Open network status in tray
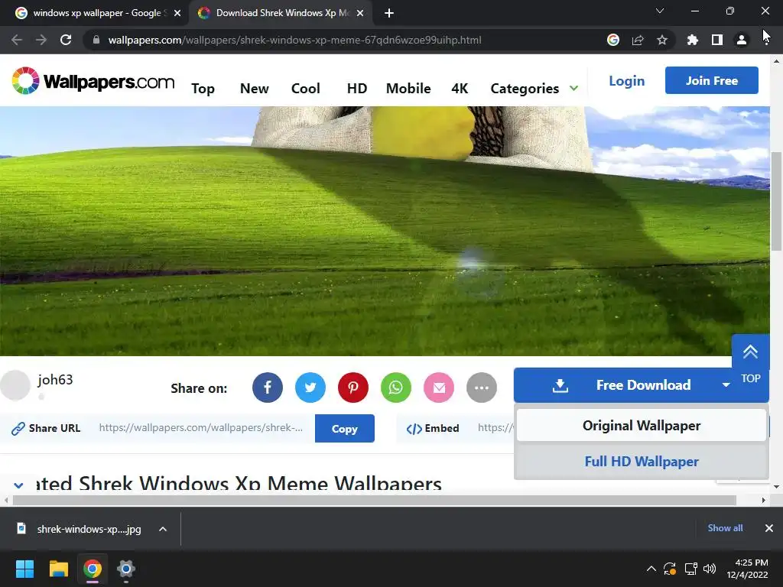This screenshot has height=587, width=783. (690, 569)
